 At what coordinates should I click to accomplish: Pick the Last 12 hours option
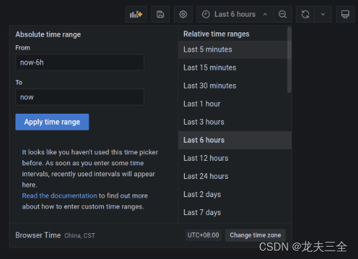pyautogui.click(x=235, y=158)
